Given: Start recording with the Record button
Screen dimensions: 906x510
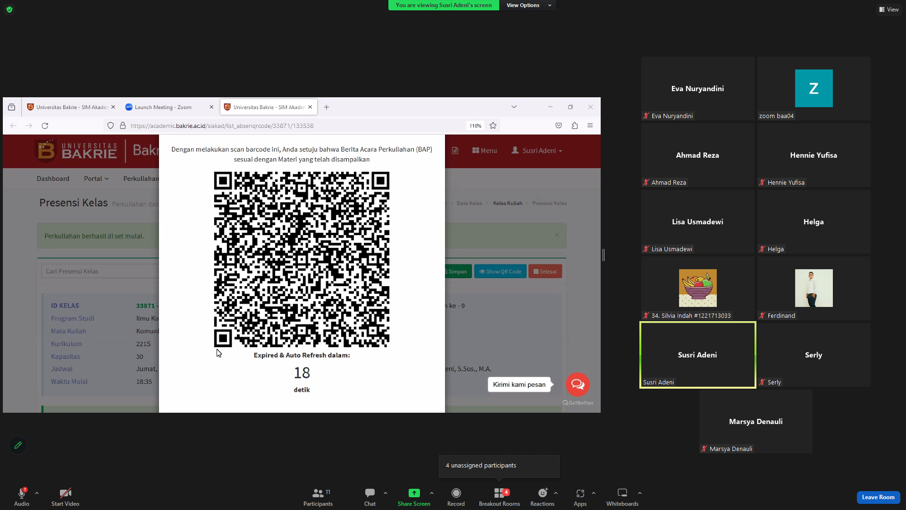Looking at the screenshot, I should click(x=456, y=496).
